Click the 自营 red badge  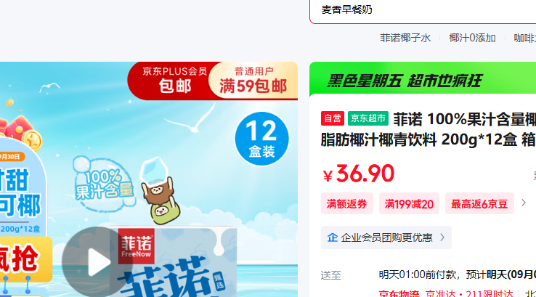click(332, 118)
